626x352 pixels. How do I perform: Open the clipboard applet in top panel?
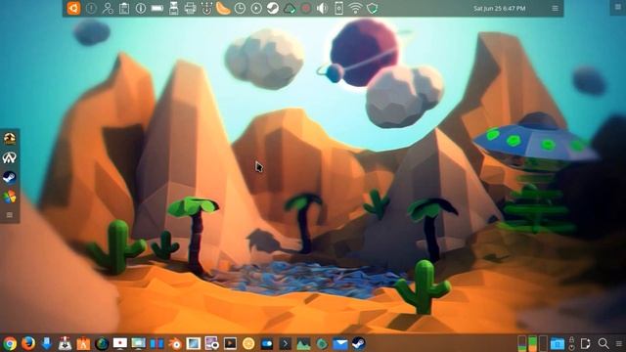pyautogui.click(x=124, y=8)
